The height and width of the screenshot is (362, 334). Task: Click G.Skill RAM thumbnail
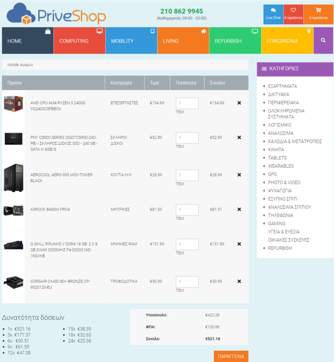(x=14, y=245)
